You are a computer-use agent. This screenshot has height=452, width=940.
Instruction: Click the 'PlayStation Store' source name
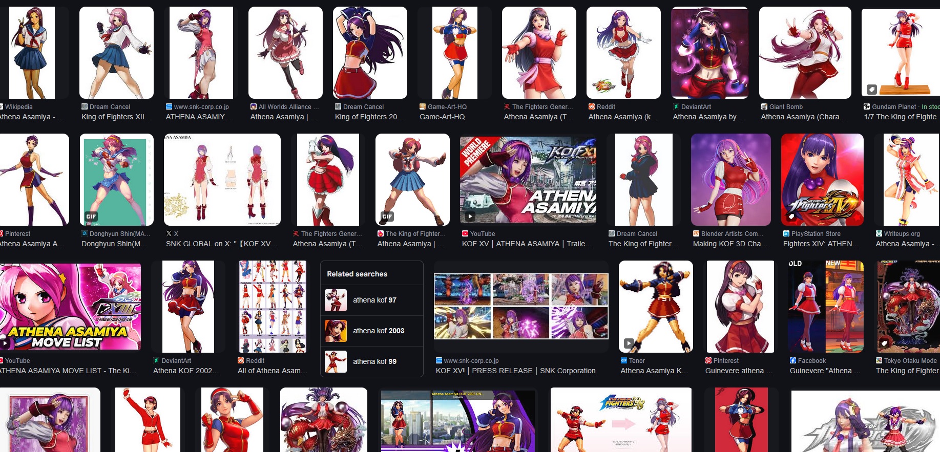pyautogui.click(x=816, y=233)
